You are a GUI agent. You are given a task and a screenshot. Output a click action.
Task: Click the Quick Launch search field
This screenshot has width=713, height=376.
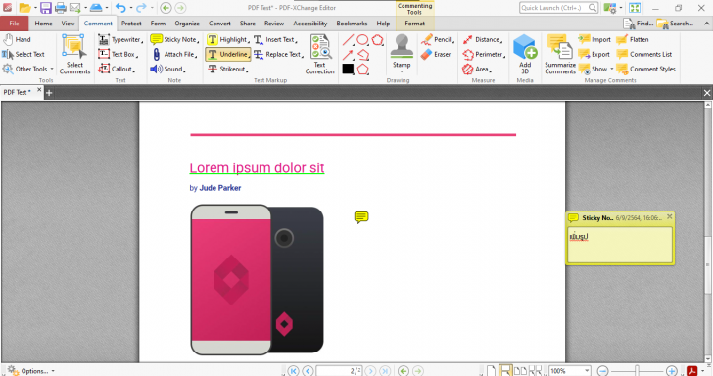[x=558, y=7]
